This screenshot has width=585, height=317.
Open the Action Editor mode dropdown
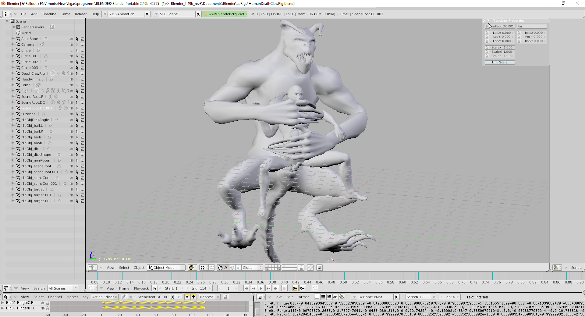(x=105, y=297)
